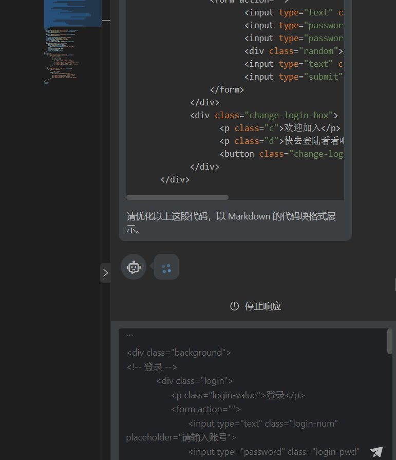Click div class="background" in input area
This screenshot has width=396, height=460.
pyautogui.click(x=179, y=353)
